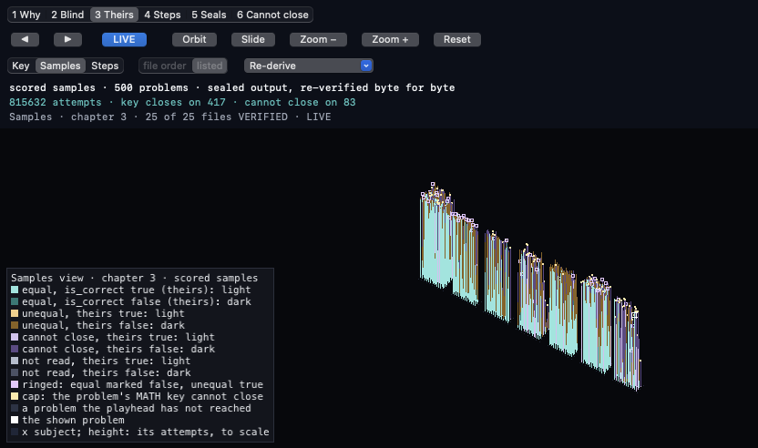This screenshot has height=448, width=758.
Task: Click the white shown problem marker in chart
Action: pos(635,316)
